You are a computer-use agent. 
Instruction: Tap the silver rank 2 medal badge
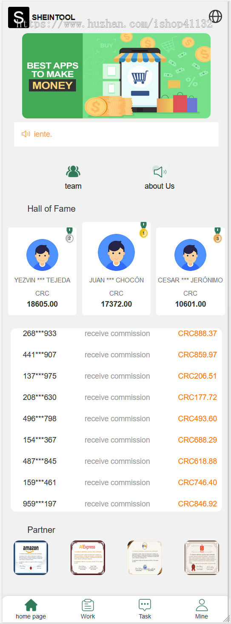pos(70,236)
